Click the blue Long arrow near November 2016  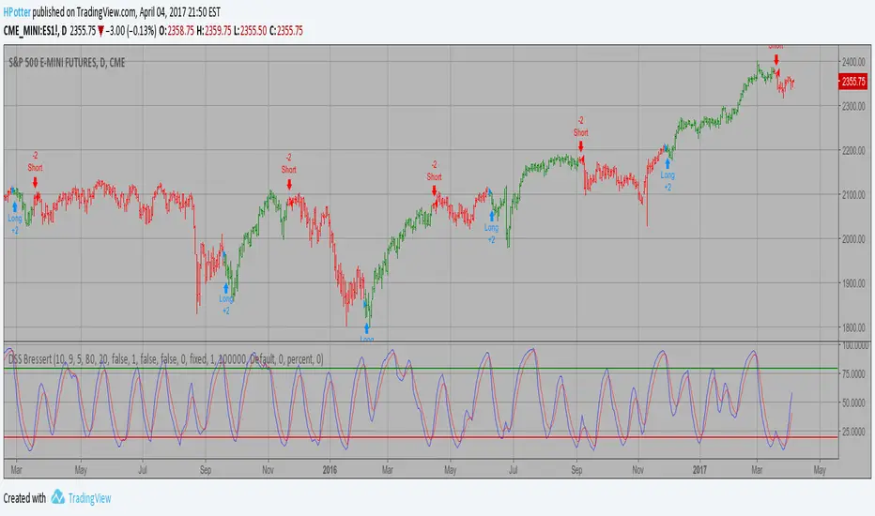(668, 163)
